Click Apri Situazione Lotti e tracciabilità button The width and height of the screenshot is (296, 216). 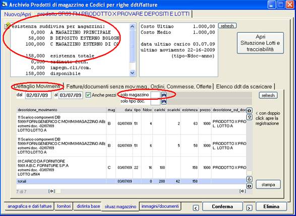click(260, 43)
